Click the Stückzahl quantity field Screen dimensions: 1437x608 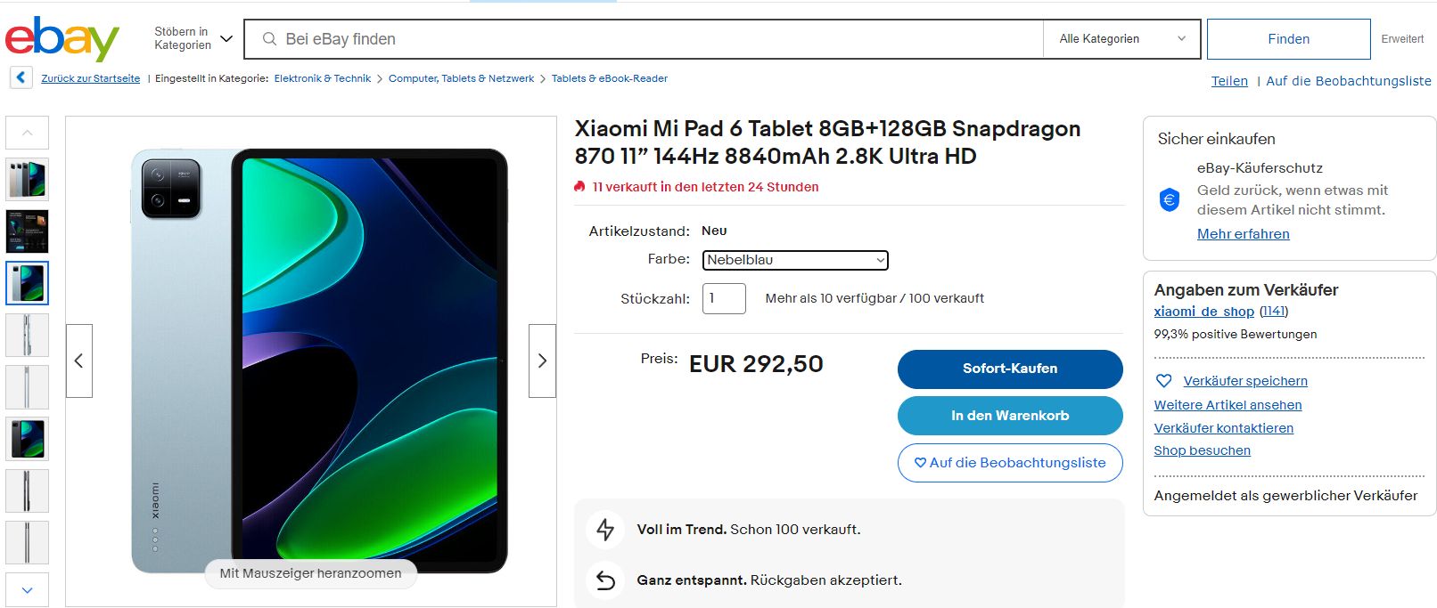pos(724,298)
